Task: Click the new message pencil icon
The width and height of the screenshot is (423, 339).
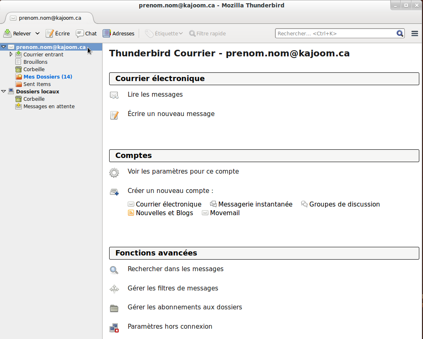Action: pyautogui.click(x=115, y=115)
